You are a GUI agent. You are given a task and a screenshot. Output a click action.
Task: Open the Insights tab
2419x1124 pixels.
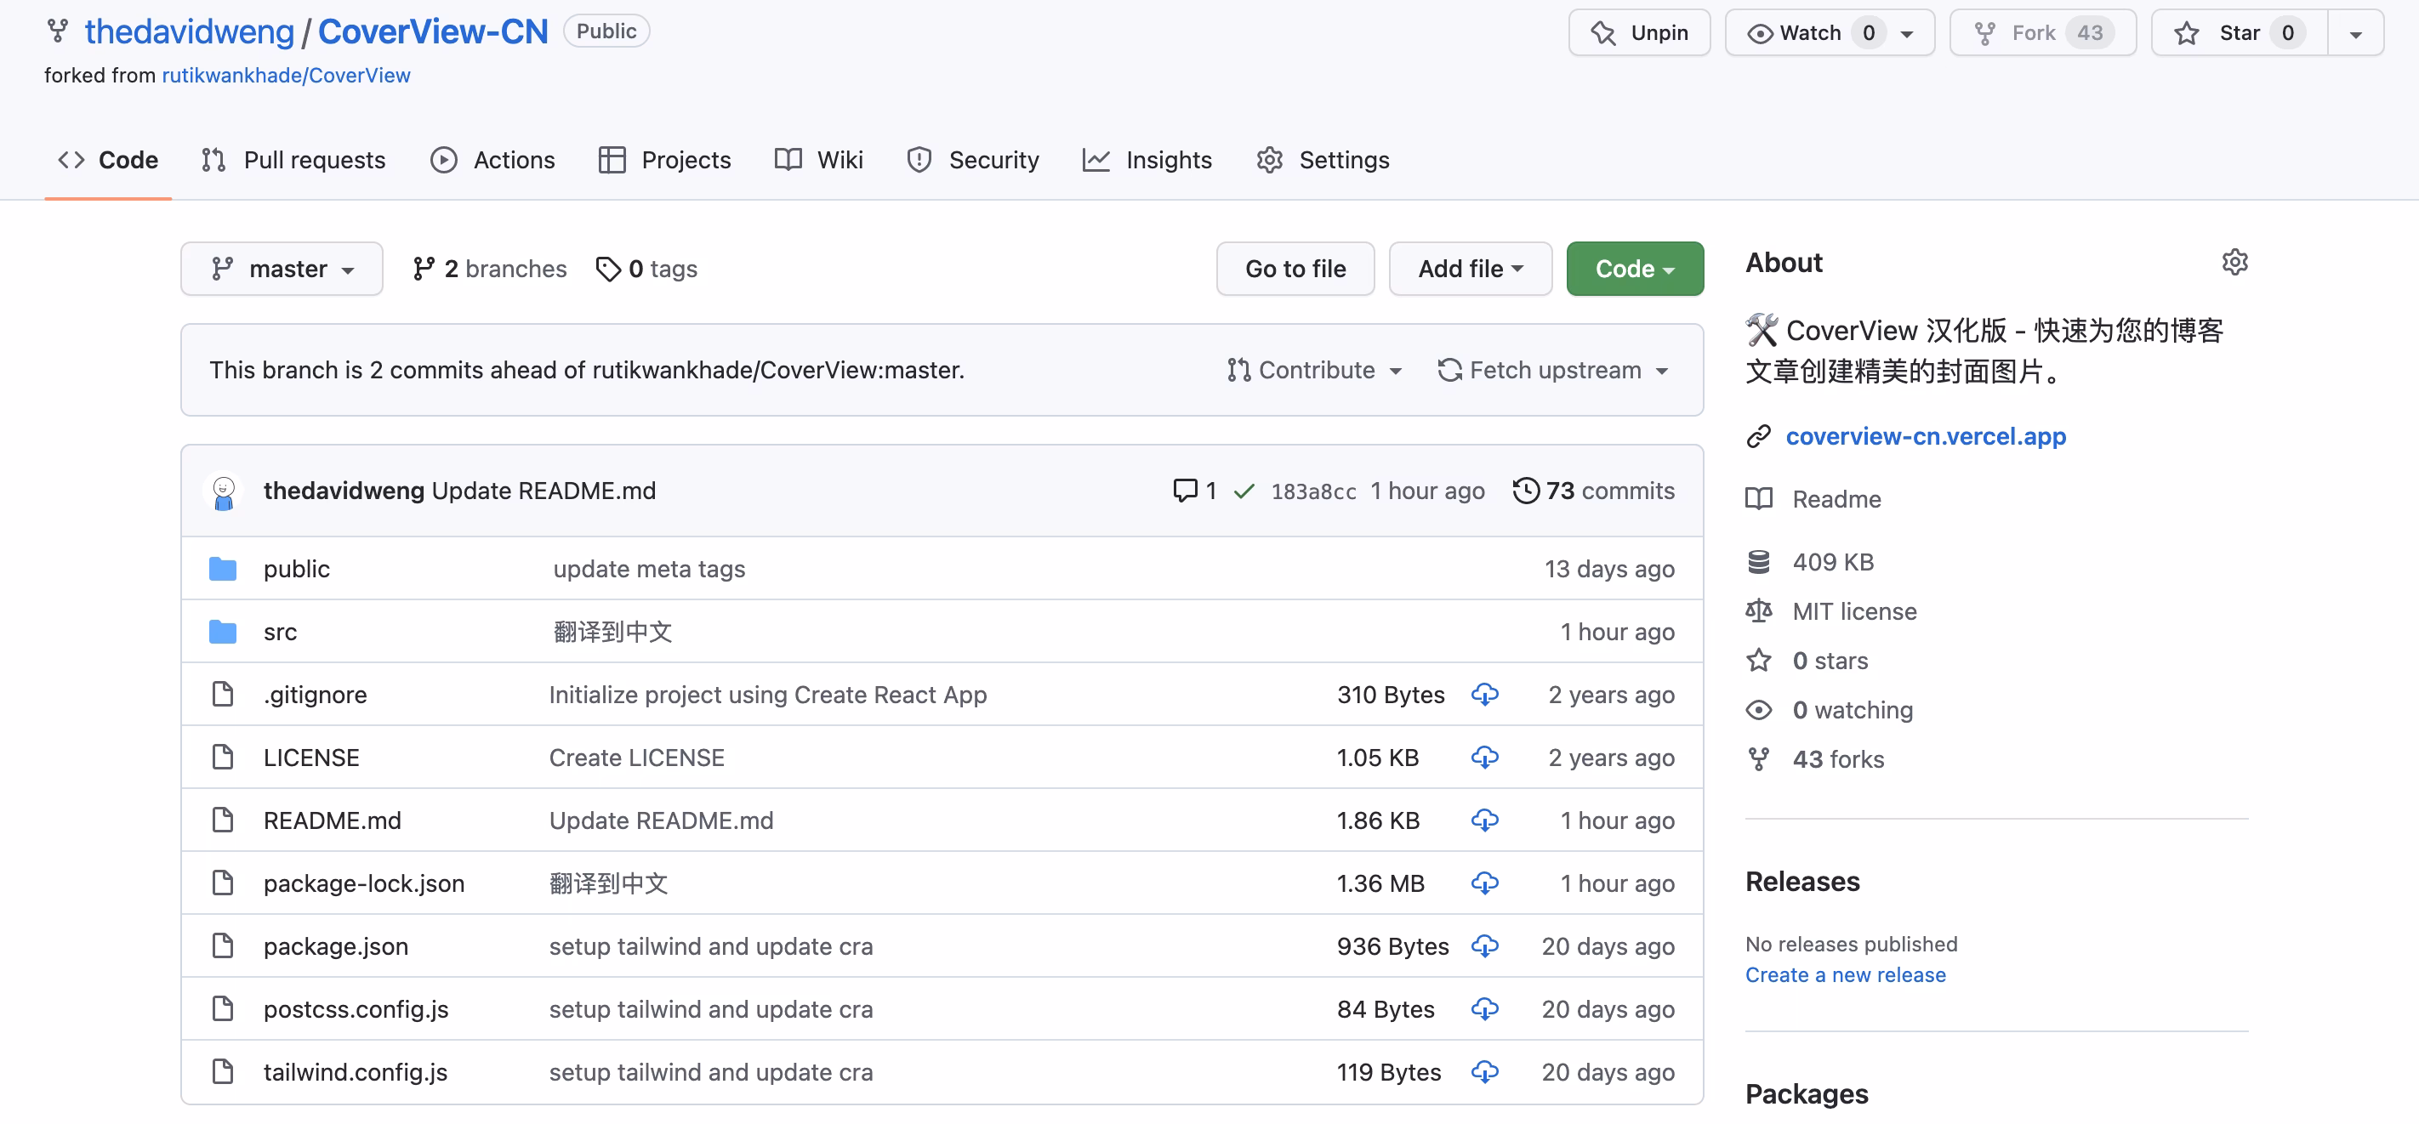[1147, 160]
